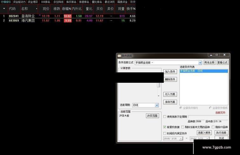Click the 查看公式 button
The image size is (240, 155).
(222, 62)
